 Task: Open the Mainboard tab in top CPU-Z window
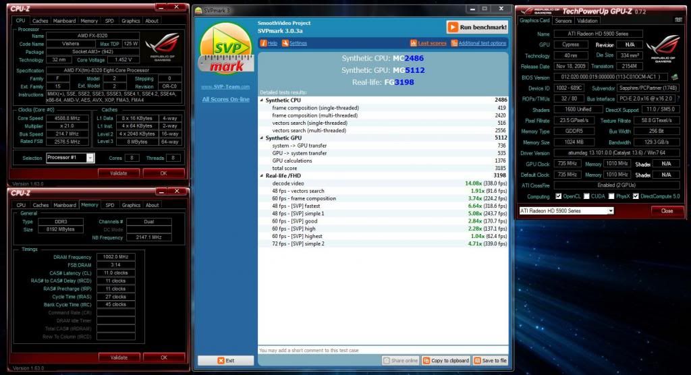point(64,21)
